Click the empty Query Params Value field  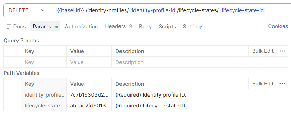click(89, 62)
